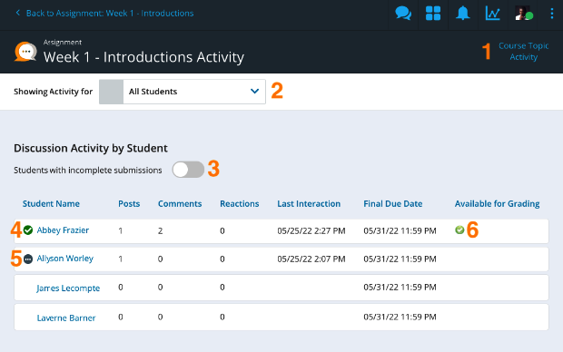563x352 pixels.
Task: Open the vertical three-dot menu
Action: tap(552, 14)
